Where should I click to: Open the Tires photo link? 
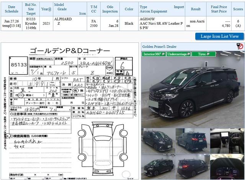(x=204, y=54)
